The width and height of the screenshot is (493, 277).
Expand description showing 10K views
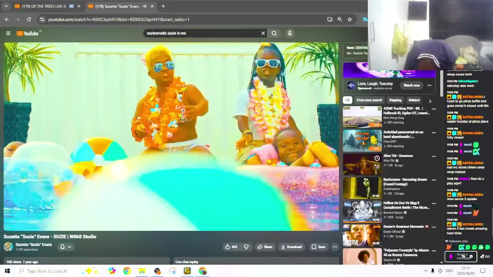pos(87,262)
